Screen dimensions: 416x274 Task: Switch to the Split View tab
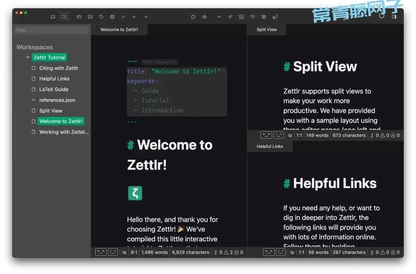click(267, 29)
